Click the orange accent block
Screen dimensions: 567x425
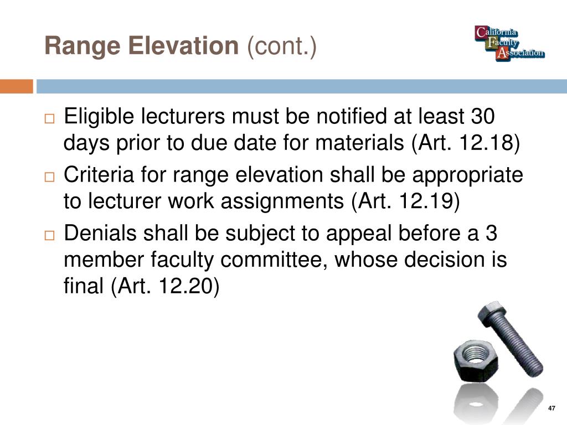[x=16, y=86]
